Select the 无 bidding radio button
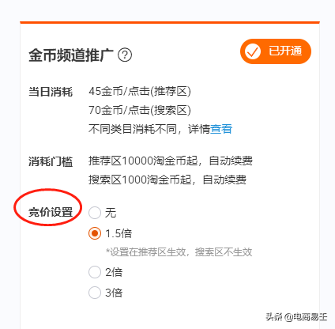335x329 pixels. pos(95,213)
